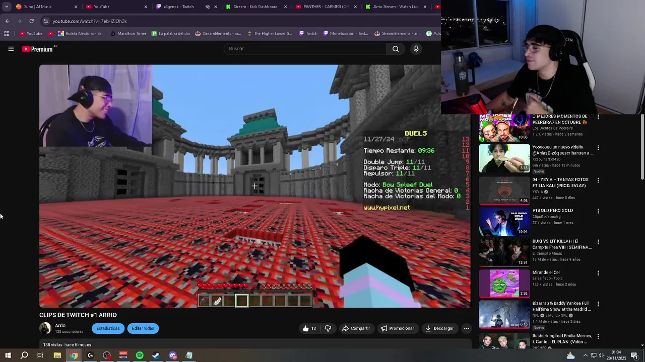Screen dimensions: 645x362
Task: Open the YouTube guide hamburger menu
Action: tap(11, 49)
